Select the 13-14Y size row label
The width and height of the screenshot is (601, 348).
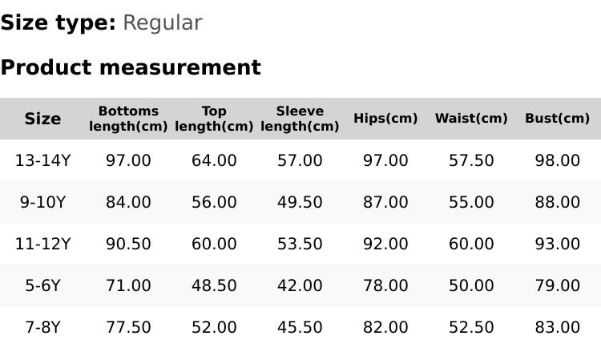tap(42, 160)
